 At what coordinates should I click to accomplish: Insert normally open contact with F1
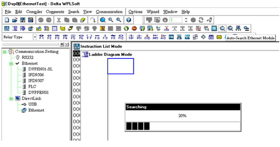click(x=42, y=37)
